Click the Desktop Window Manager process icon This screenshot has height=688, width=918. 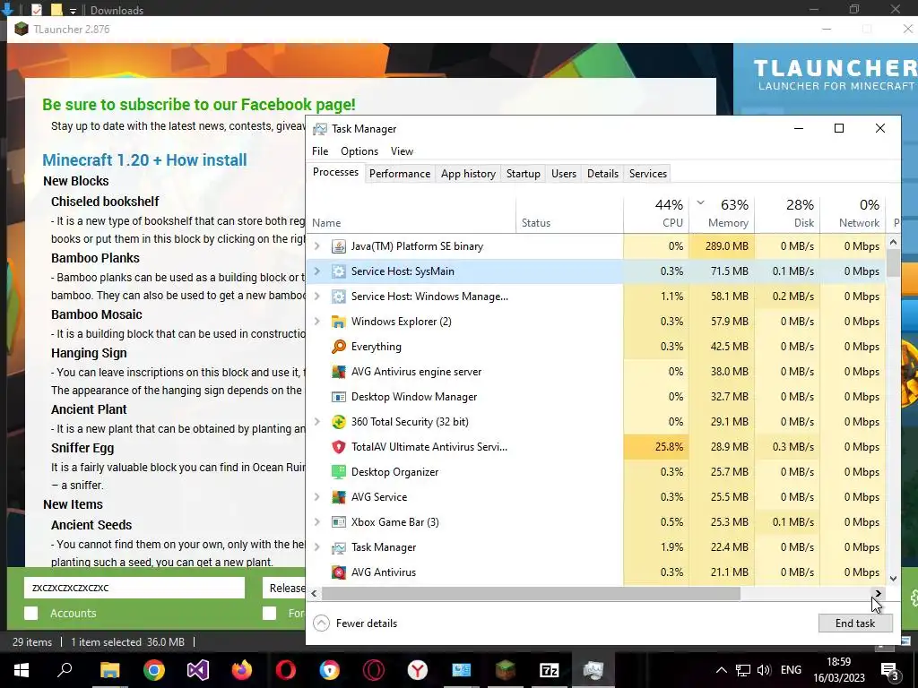tap(338, 397)
